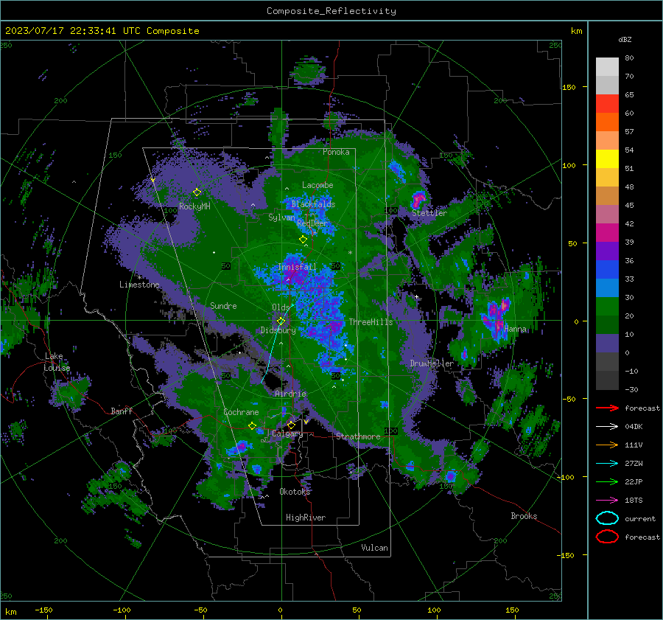This screenshot has width=663, height=620.
Task: Select the purple 36-39 dBZ swatch
Action: point(607,251)
